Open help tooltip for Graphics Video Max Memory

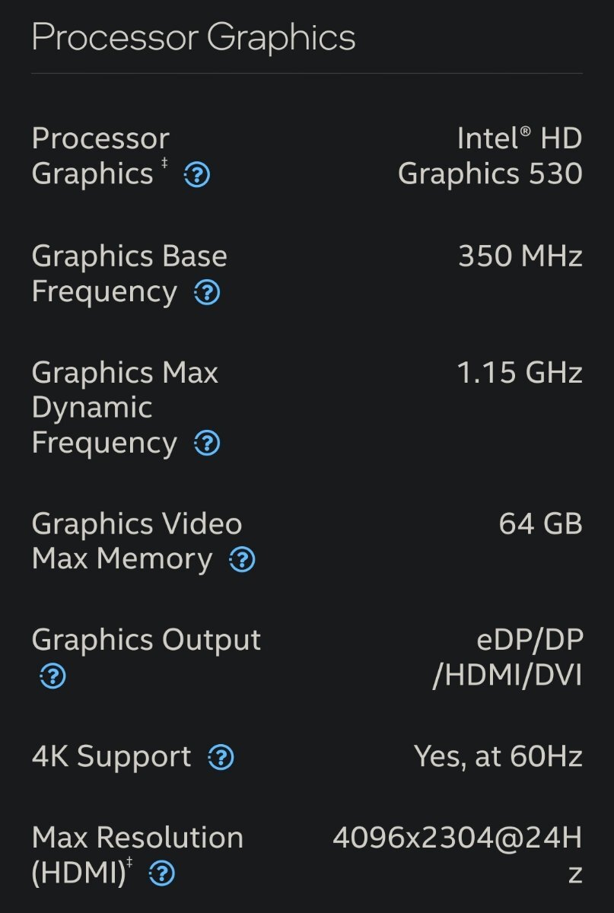242,561
